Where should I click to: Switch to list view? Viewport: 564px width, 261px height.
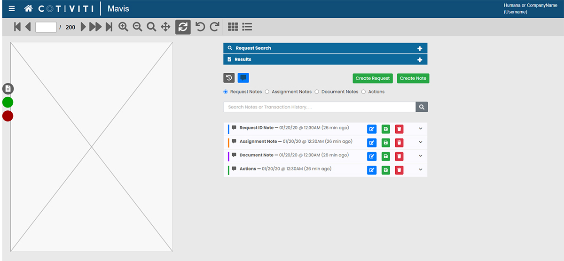(x=247, y=27)
